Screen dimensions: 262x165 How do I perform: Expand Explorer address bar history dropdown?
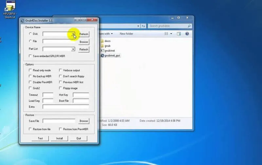(138, 26)
